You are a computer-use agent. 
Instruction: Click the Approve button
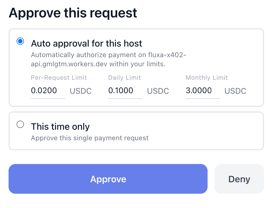[108, 179]
